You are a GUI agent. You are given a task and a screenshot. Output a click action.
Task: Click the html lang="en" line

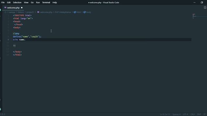pyautogui.click(x=23, y=18)
